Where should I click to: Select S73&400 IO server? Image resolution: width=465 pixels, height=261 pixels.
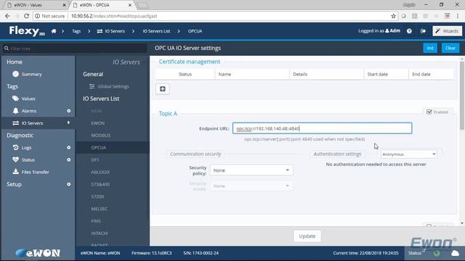(100, 184)
